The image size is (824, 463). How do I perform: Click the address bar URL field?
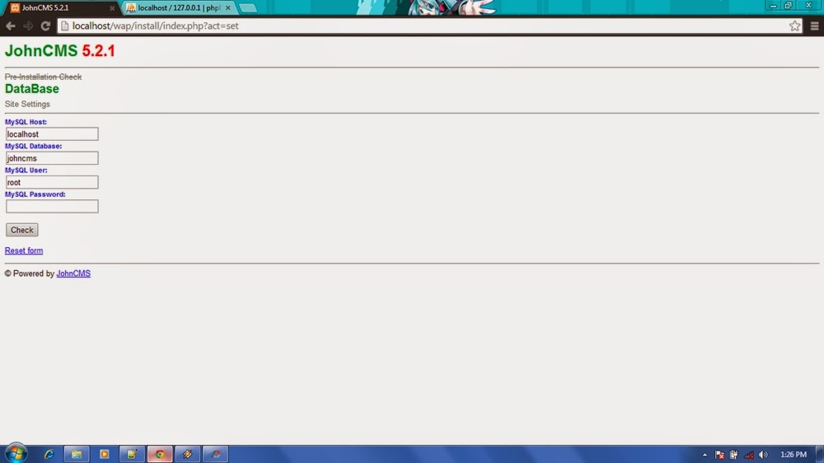[428, 26]
